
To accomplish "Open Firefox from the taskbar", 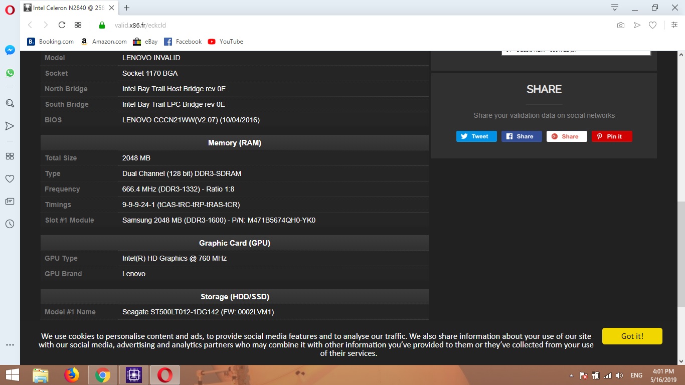I will (72, 375).
